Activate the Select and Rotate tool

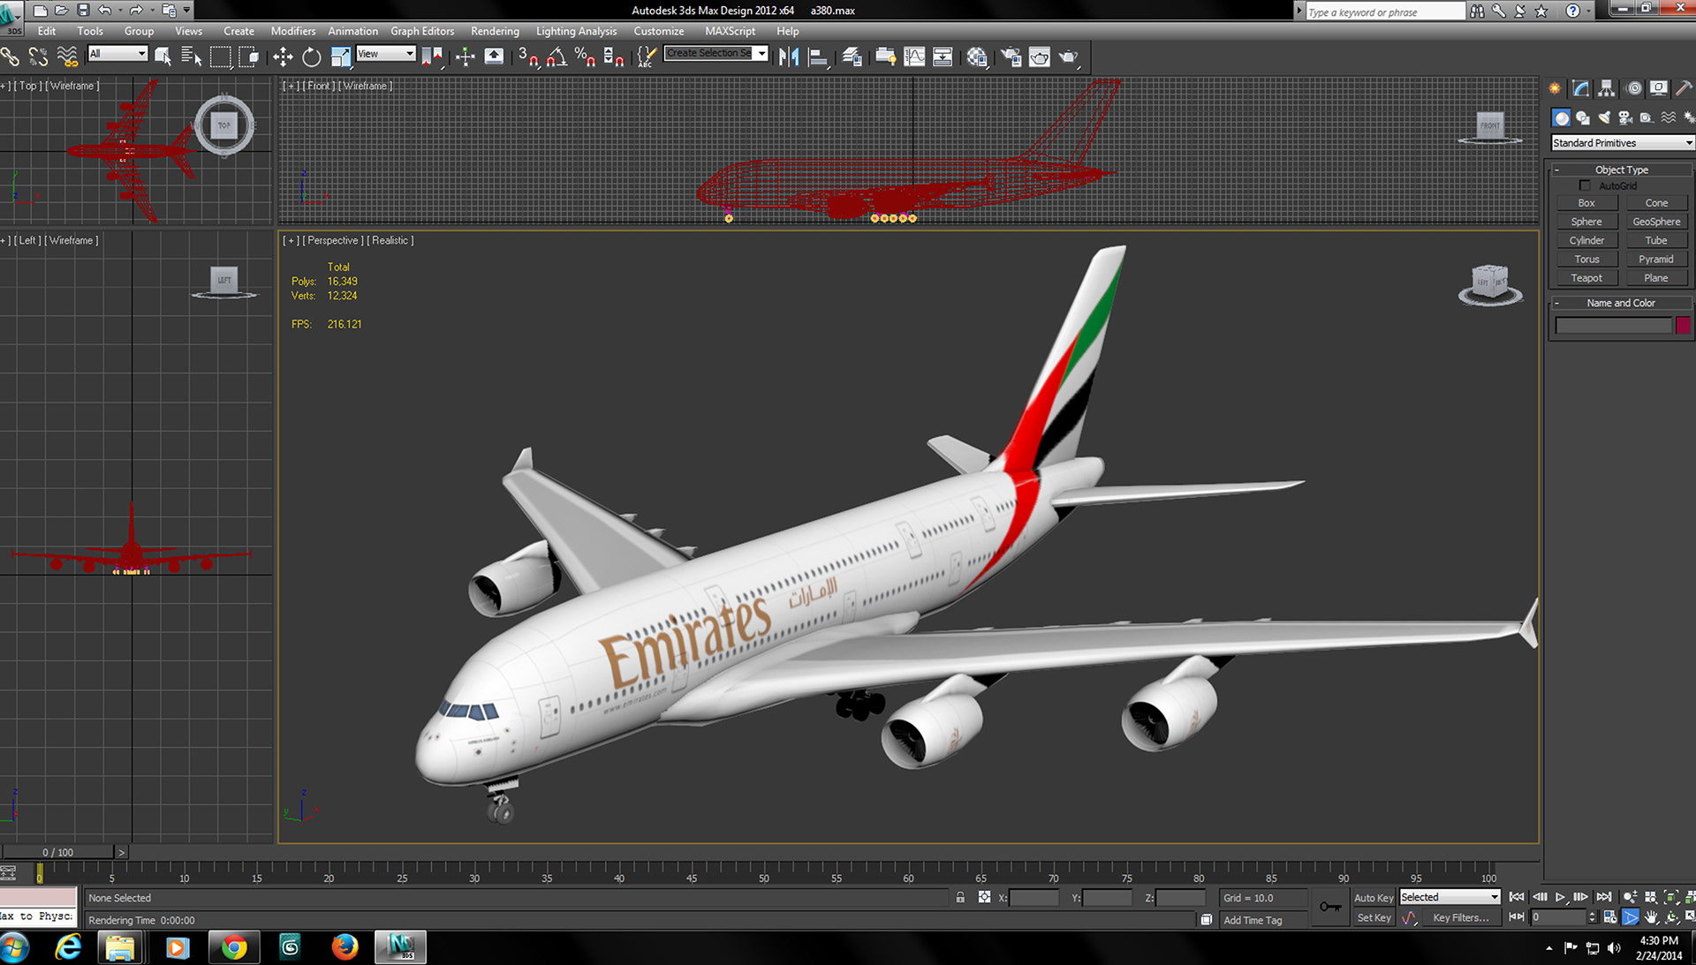311,57
